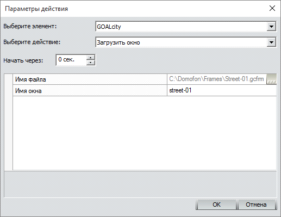Confirm the dialog with OK
This screenshot has height=217, width=281.
point(216,204)
